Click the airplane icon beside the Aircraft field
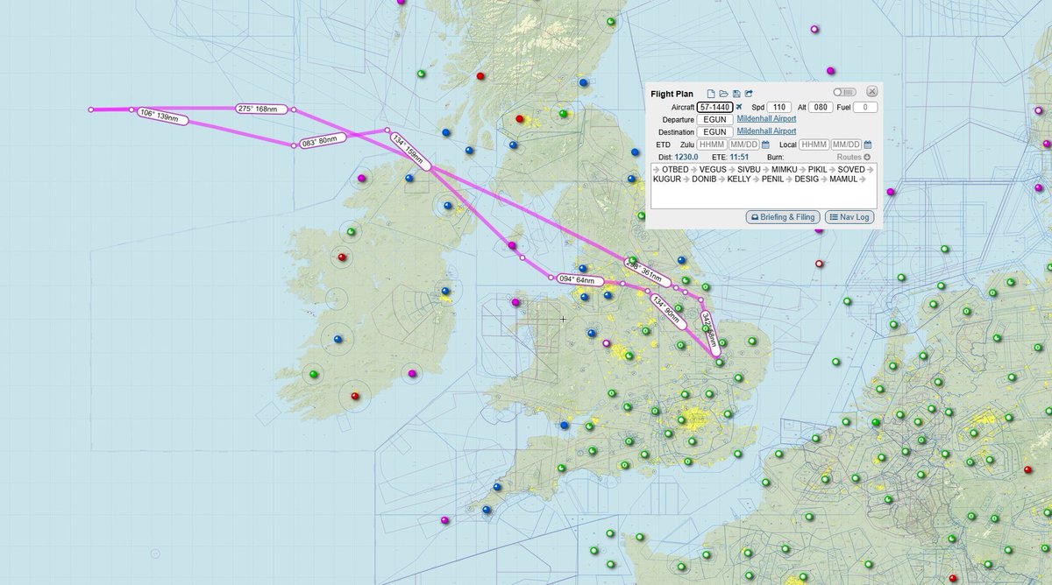1052x585 pixels. pyautogui.click(x=741, y=107)
